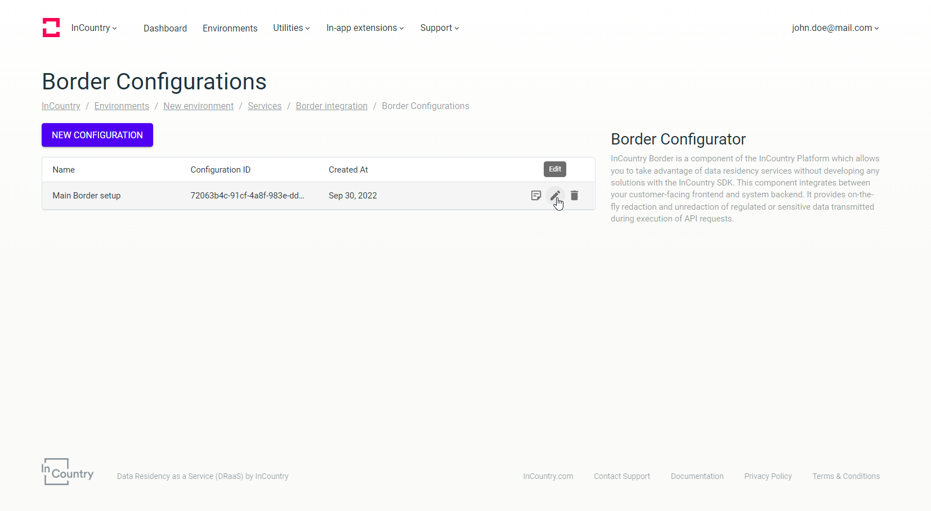This screenshot has width=931, height=511.
Task: Click the Configuration ID column header
Action: (x=221, y=170)
